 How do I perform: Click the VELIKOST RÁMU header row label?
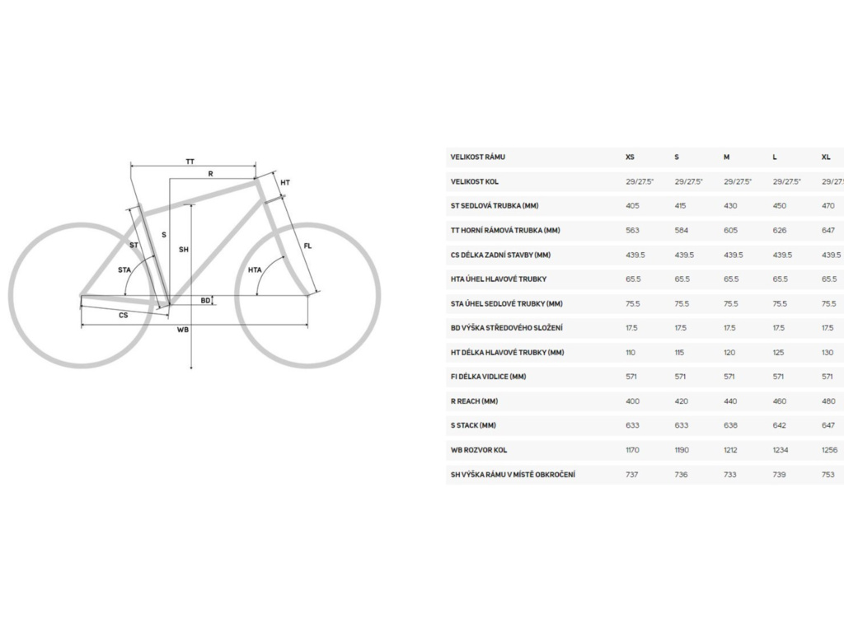(478, 156)
